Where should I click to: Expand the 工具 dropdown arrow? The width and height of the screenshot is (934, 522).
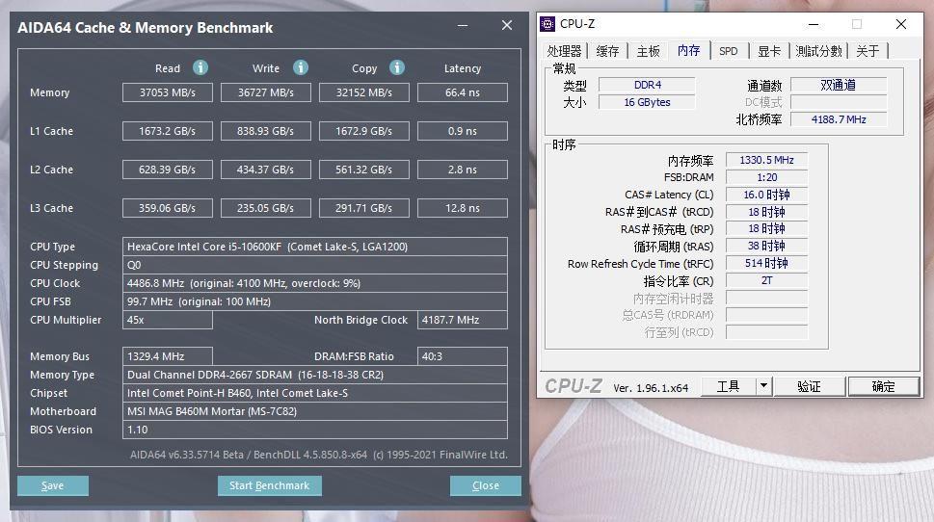763,386
